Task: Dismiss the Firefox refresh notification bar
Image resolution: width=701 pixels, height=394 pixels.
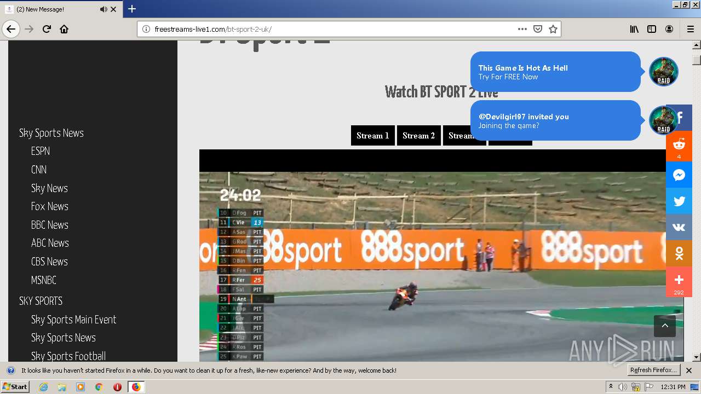Action: click(689, 370)
